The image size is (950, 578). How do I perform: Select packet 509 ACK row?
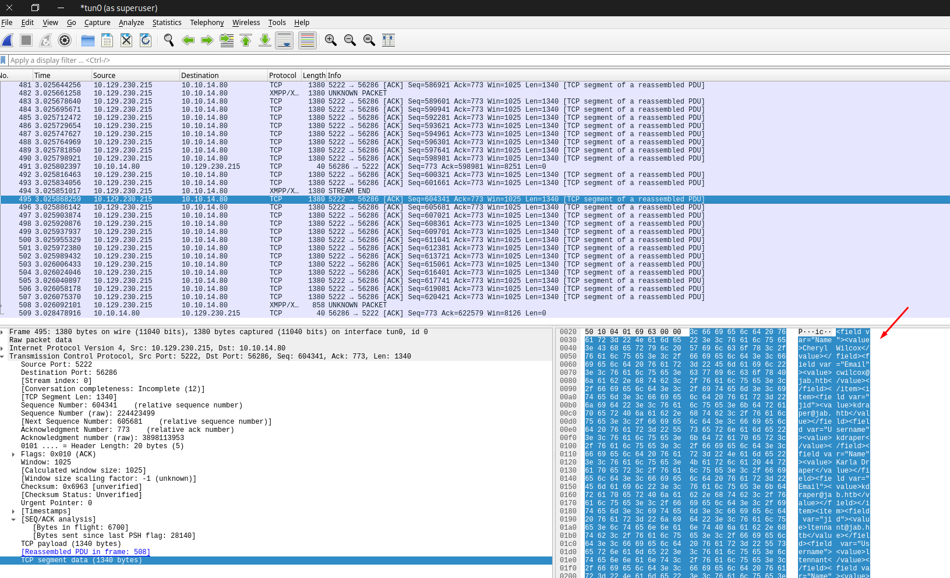pyautogui.click(x=475, y=313)
